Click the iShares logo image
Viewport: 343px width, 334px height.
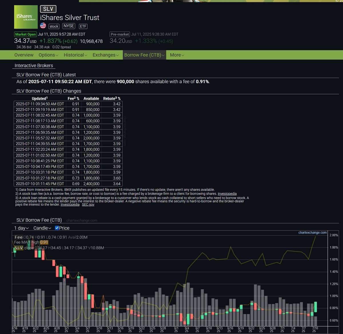pos(26,17)
